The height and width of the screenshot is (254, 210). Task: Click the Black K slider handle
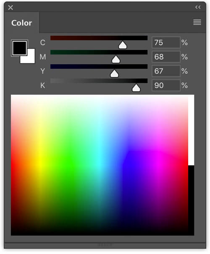click(136, 88)
